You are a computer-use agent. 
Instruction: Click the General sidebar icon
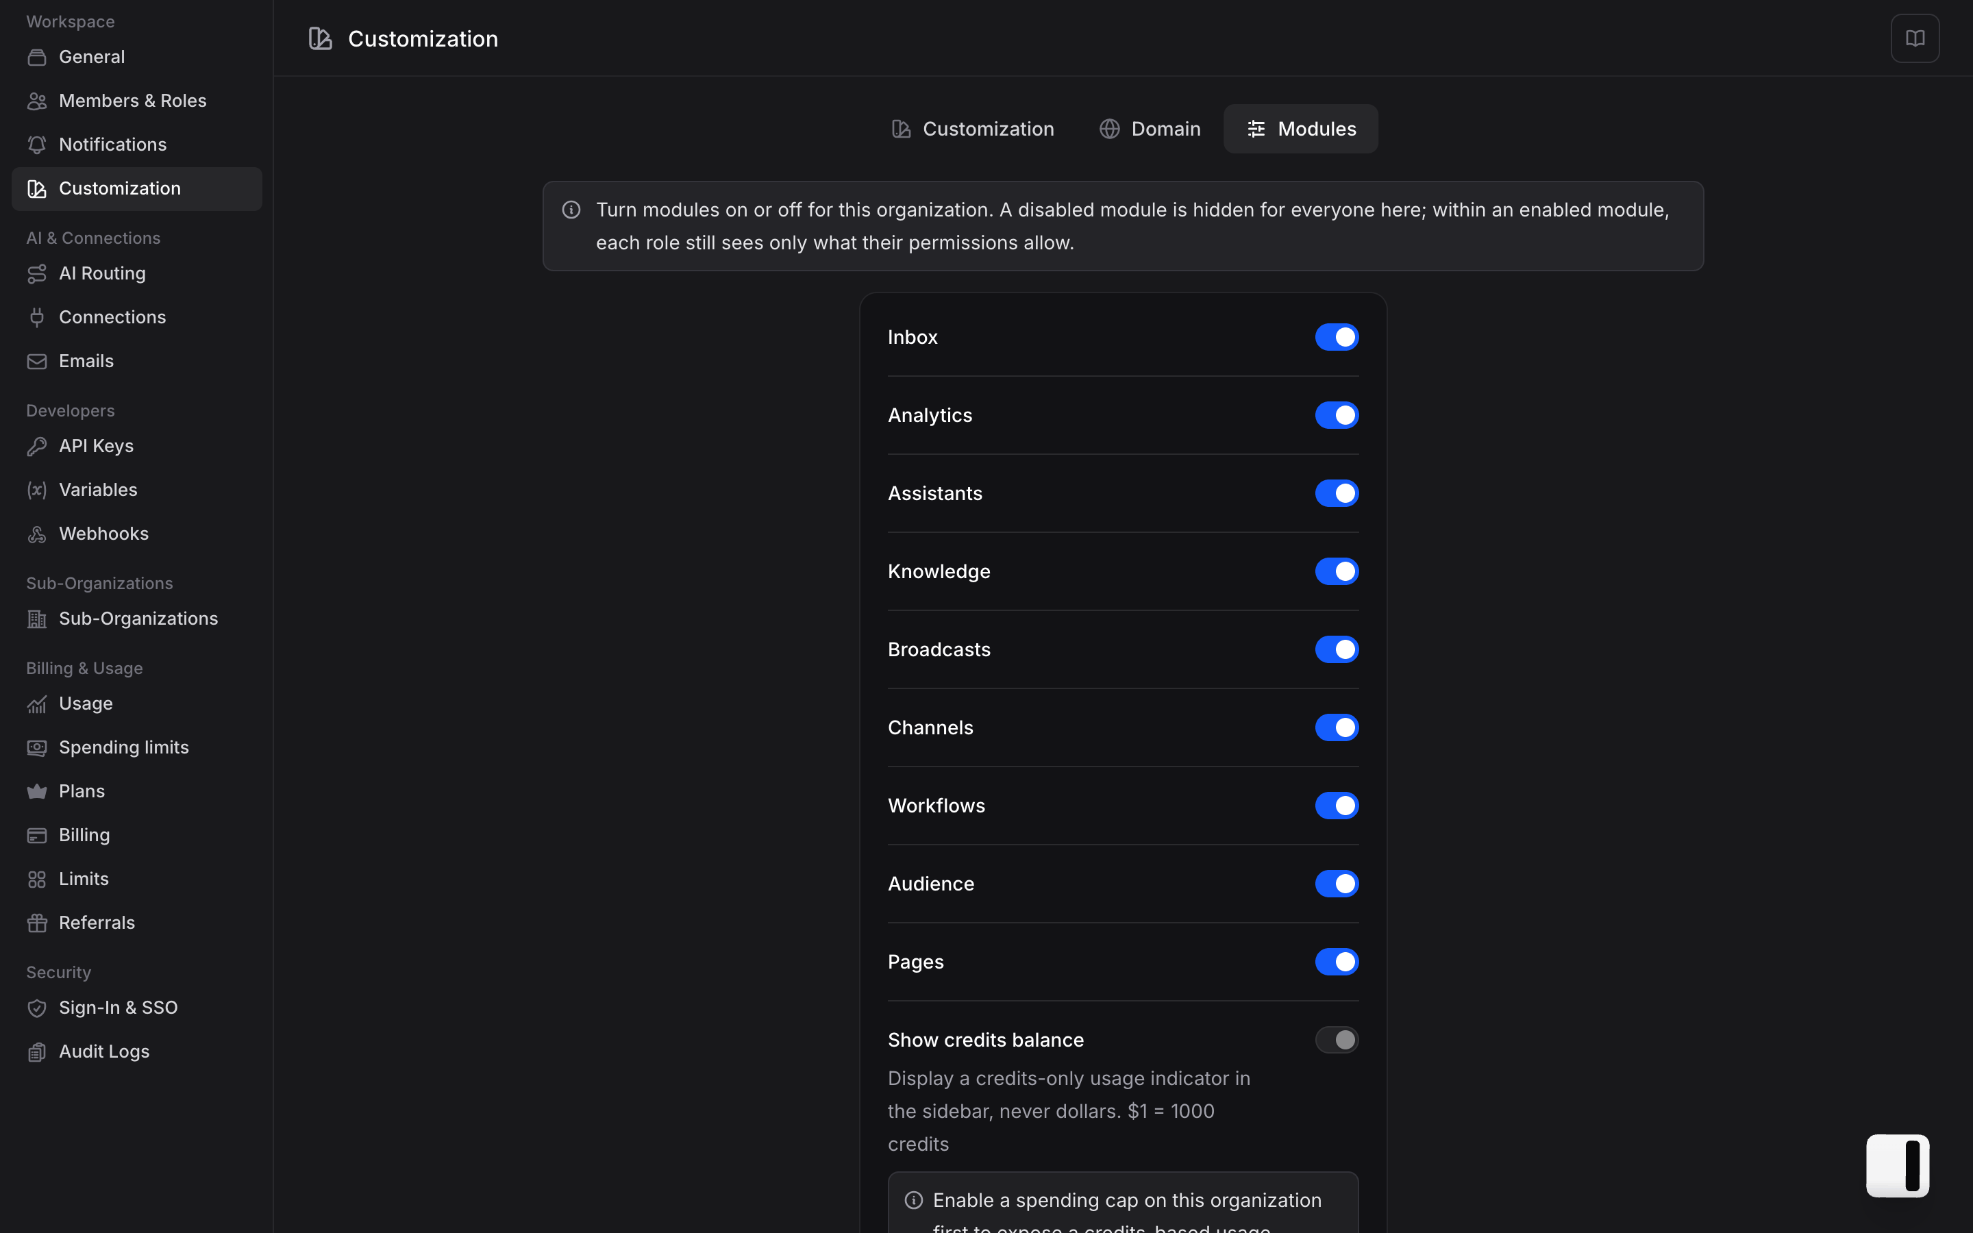(37, 57)
